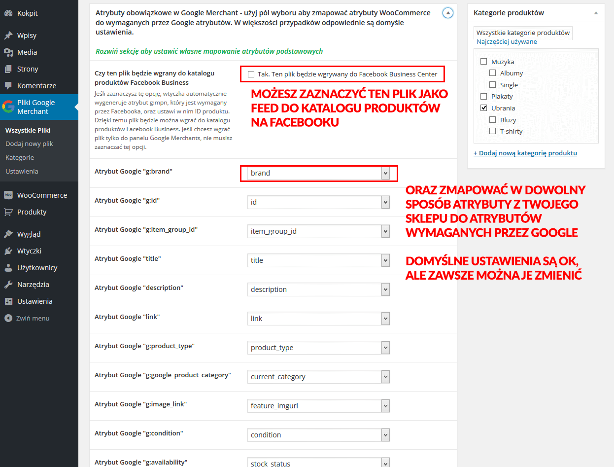Image resolution: width=614 pixels, height=467 pixels.
Task: Open the g:product_type attribute dropdown
Action: pyautogui.click(x=319, y=348)
